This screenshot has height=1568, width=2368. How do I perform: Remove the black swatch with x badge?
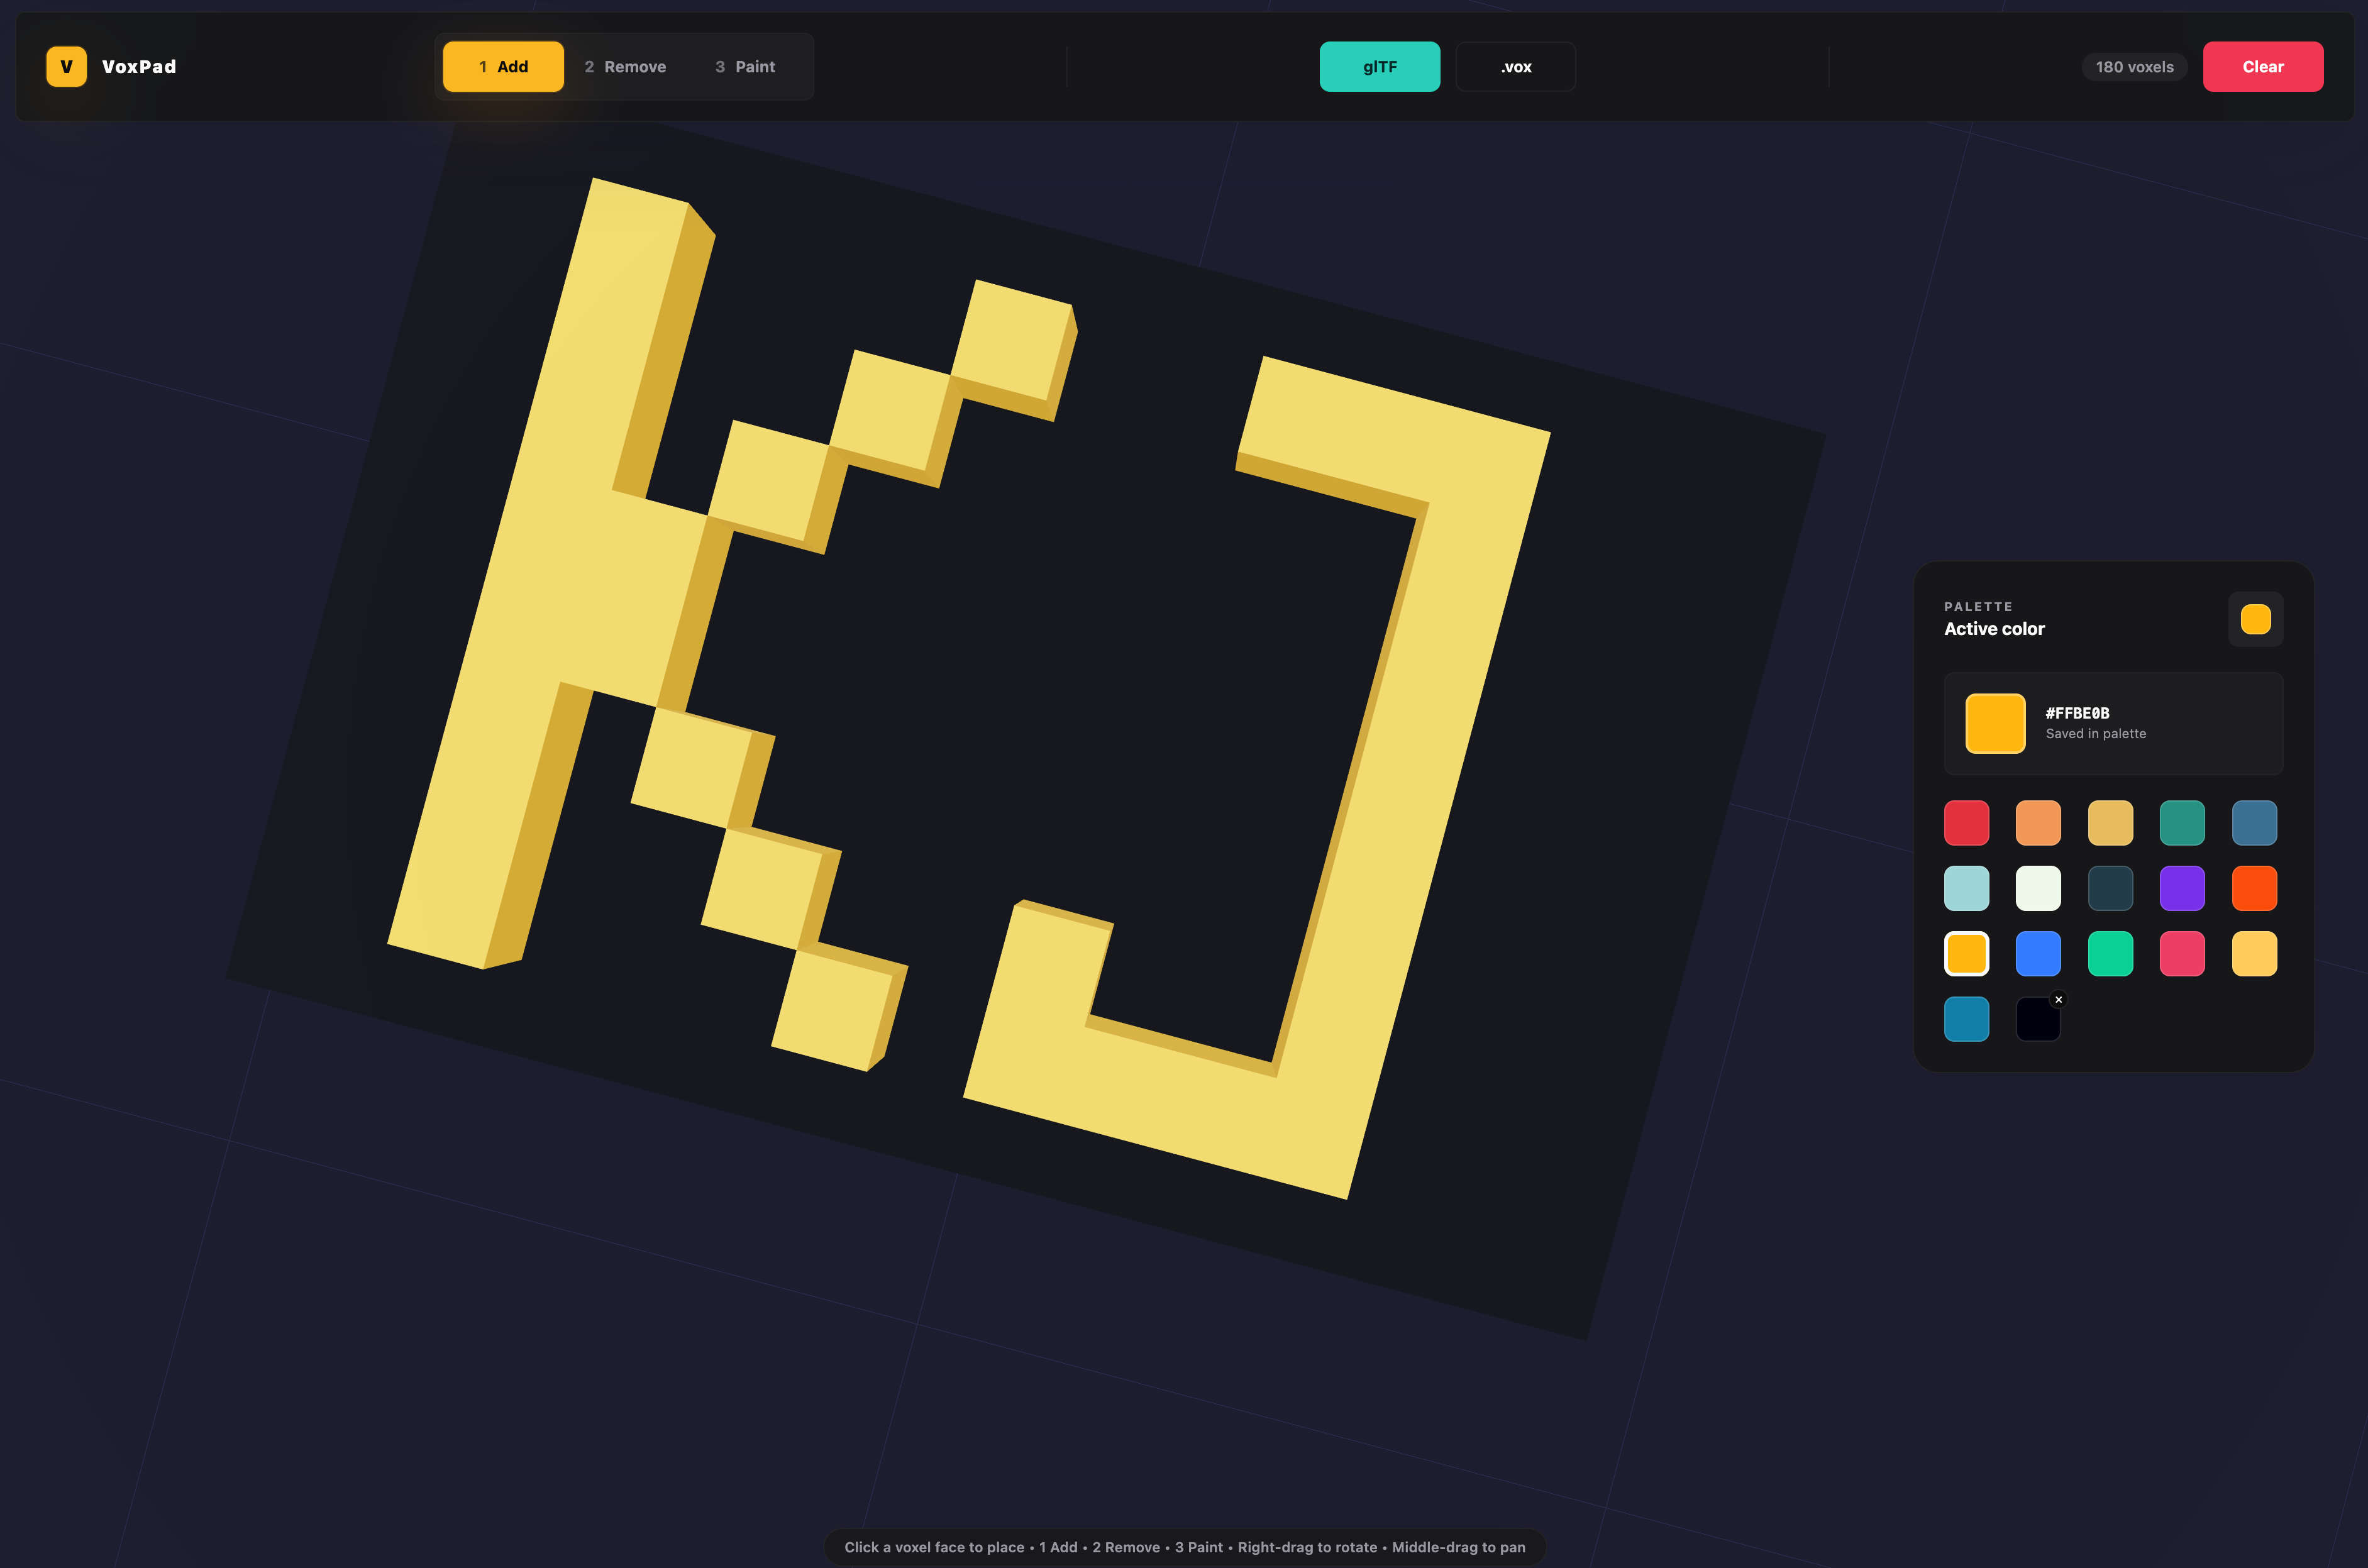pyautogui.click(x=2058, y=999)
